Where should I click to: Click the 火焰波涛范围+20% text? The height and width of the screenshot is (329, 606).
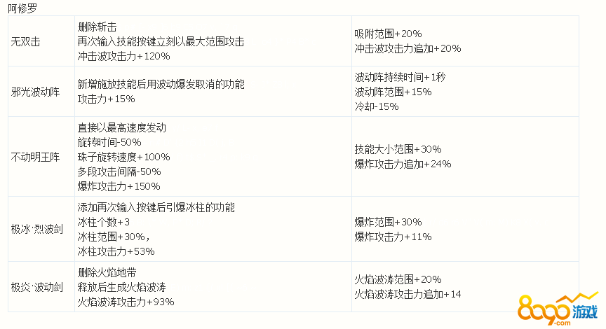click(x=398, y=279)
